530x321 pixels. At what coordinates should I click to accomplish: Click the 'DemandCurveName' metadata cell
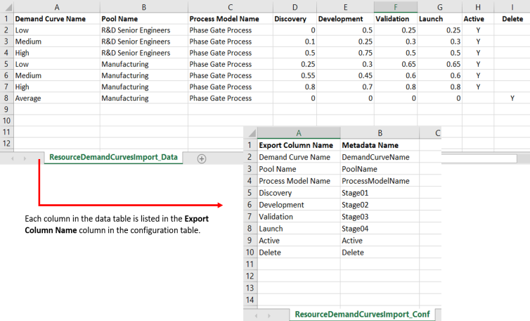tap(380, 157)
